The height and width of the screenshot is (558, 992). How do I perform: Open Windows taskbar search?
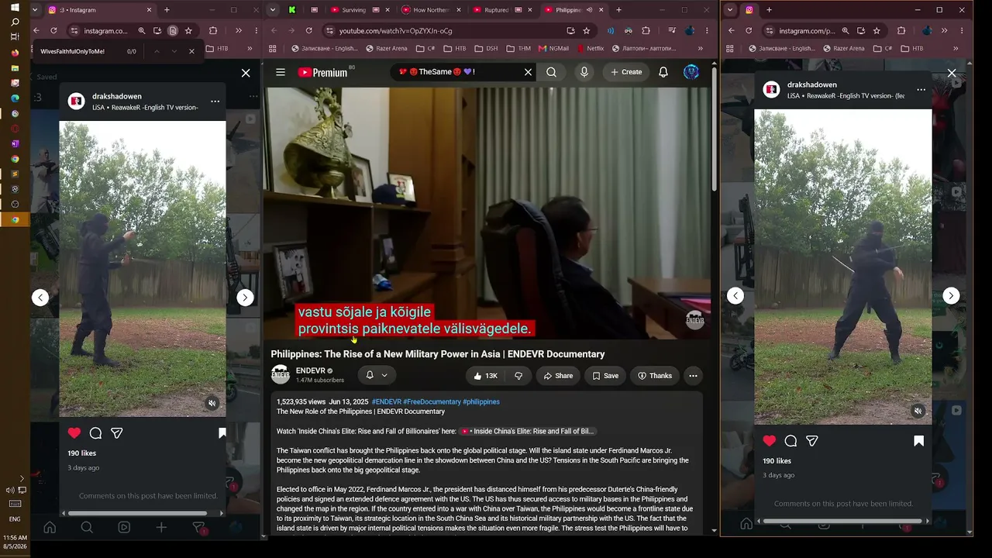15,22
